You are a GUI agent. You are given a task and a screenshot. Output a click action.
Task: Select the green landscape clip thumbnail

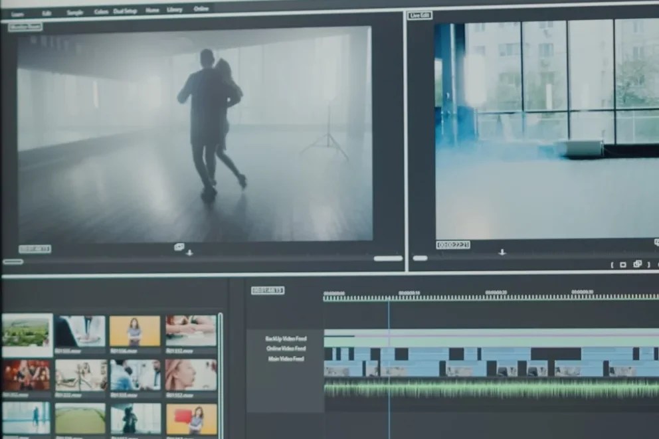(x=27, y=331)
